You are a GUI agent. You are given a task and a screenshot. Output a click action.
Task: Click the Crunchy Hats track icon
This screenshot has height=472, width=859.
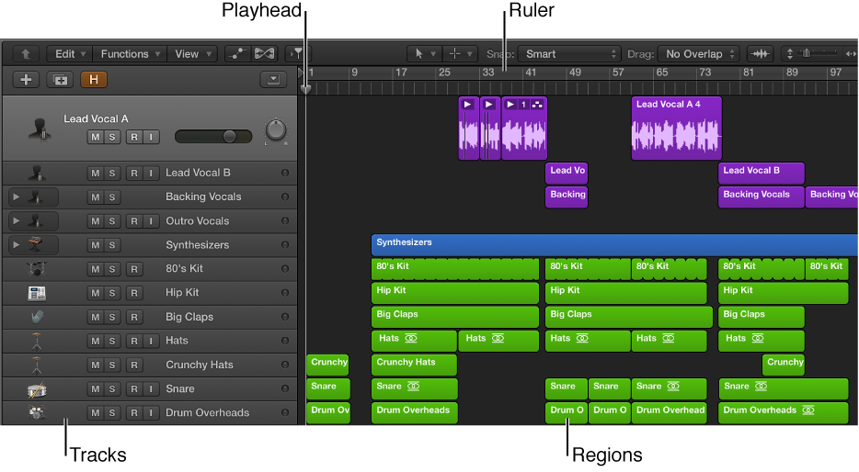coord(36,365)
